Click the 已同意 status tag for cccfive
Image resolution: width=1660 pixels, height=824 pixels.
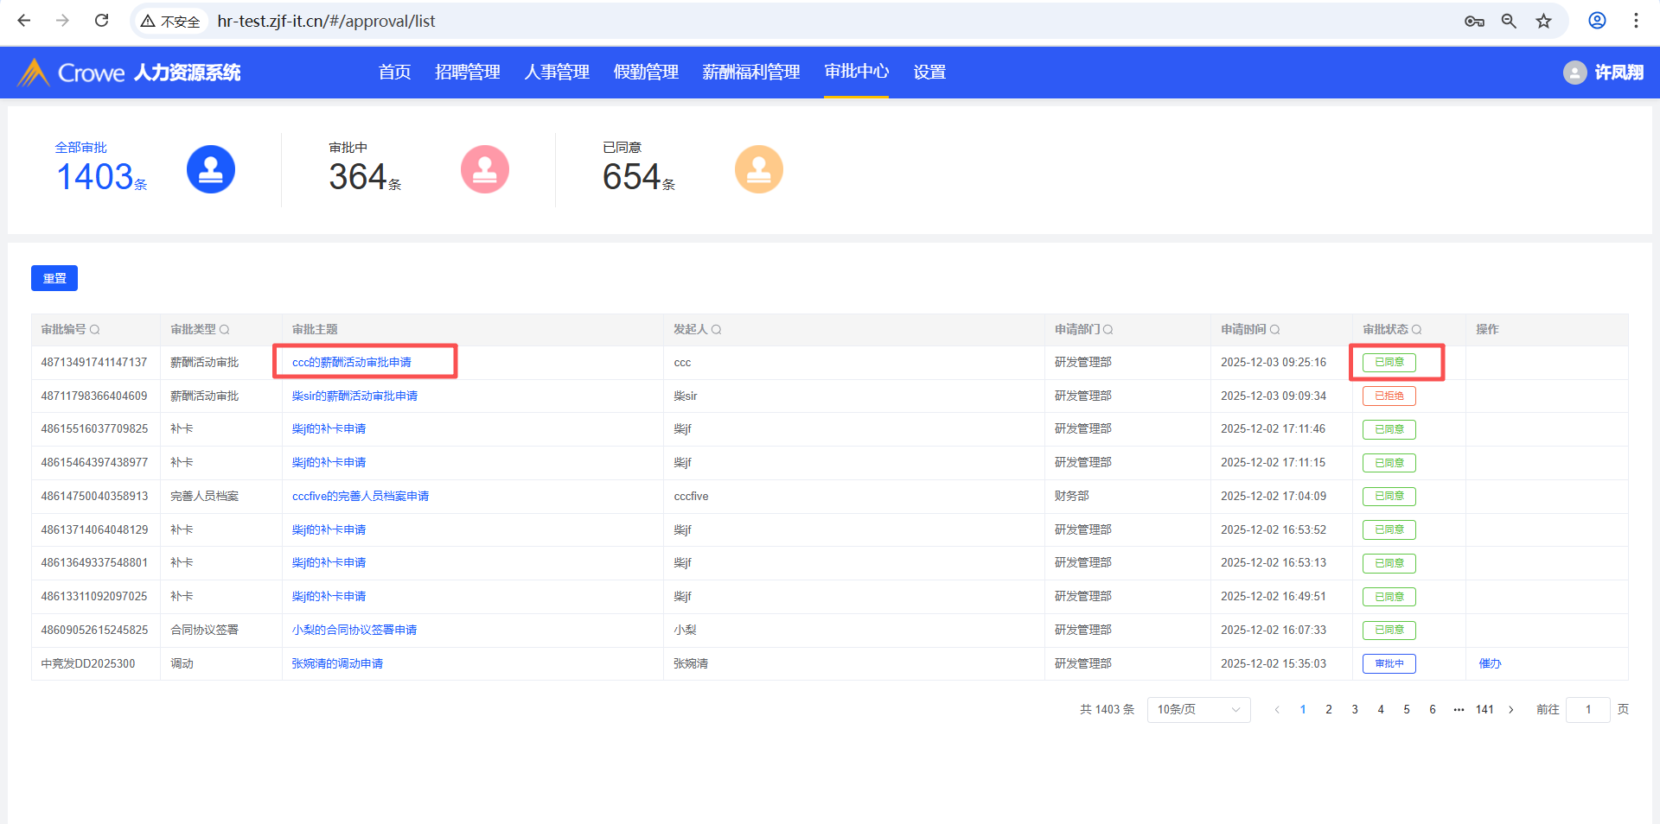tap(1389, 497)
